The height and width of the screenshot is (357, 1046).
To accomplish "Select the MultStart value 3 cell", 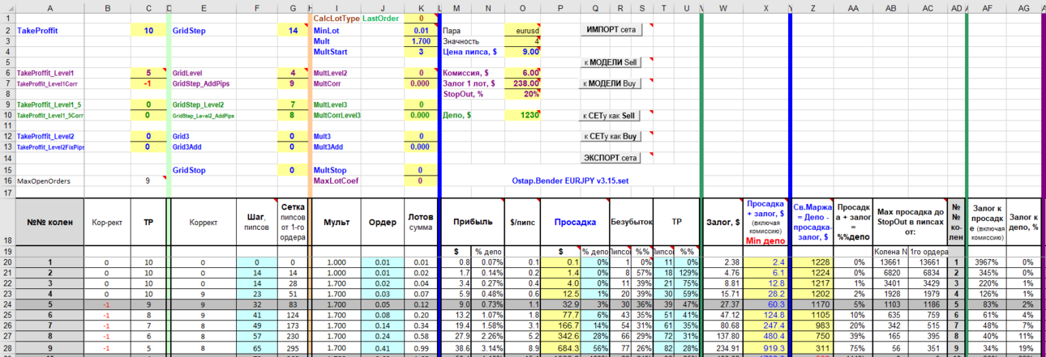I will (x=421, y=51).
